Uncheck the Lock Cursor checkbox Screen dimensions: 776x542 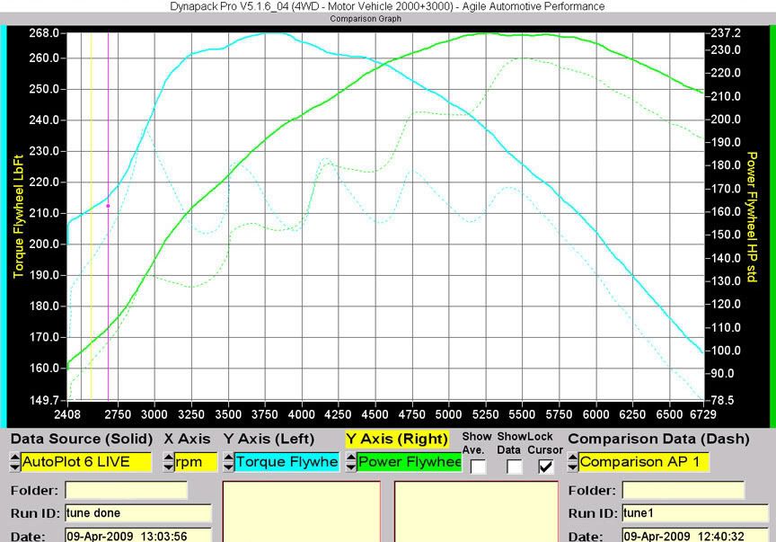point(546,466)
